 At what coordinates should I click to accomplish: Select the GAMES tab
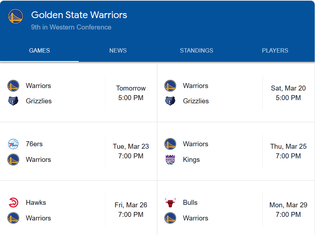(x=39, y=50)
